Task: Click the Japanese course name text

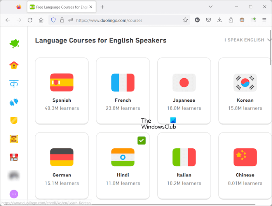Action: click(x=184, y=100)
